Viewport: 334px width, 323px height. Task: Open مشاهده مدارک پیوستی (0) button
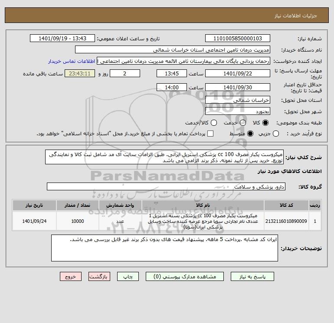tap(185, 277)
